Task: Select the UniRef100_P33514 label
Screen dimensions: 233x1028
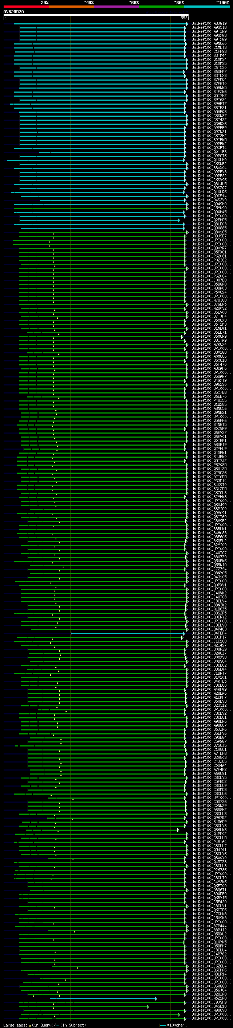Action: tap(209, 481)
